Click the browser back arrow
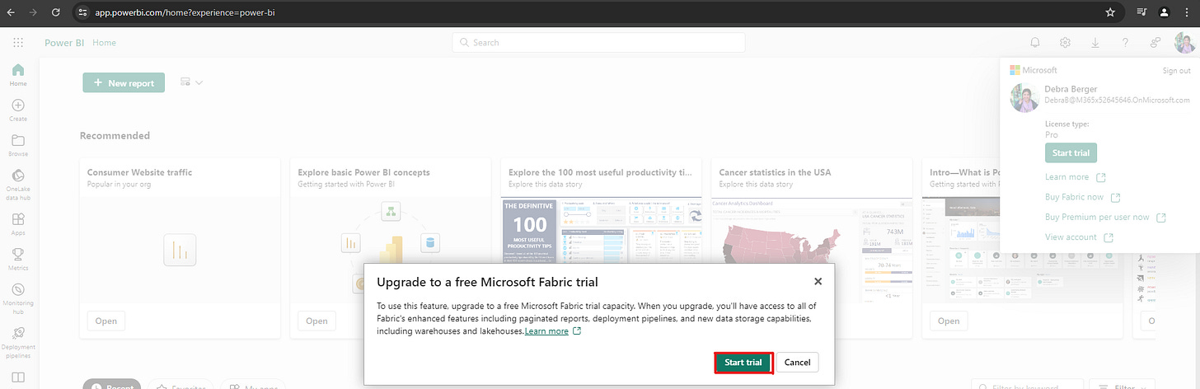This screenshot has height=389, width=1200. pyautogui.click(x=11, y=12)
